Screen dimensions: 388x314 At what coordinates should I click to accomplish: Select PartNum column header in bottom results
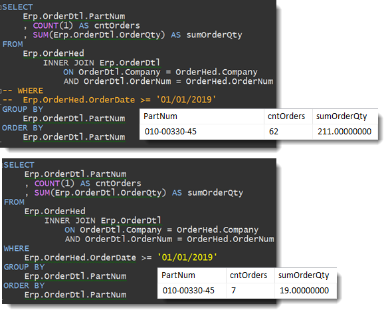coord(178,275)
